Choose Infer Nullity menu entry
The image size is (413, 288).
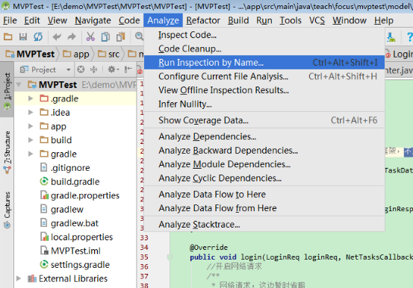(x=264, y=104)
